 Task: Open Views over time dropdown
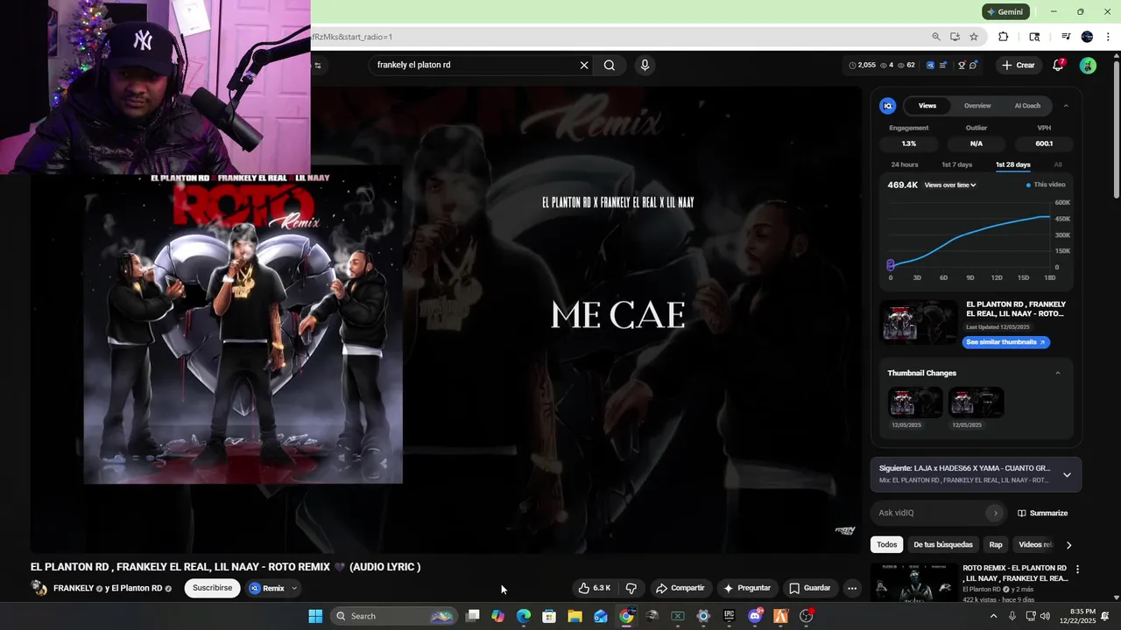tap(950, 185)
